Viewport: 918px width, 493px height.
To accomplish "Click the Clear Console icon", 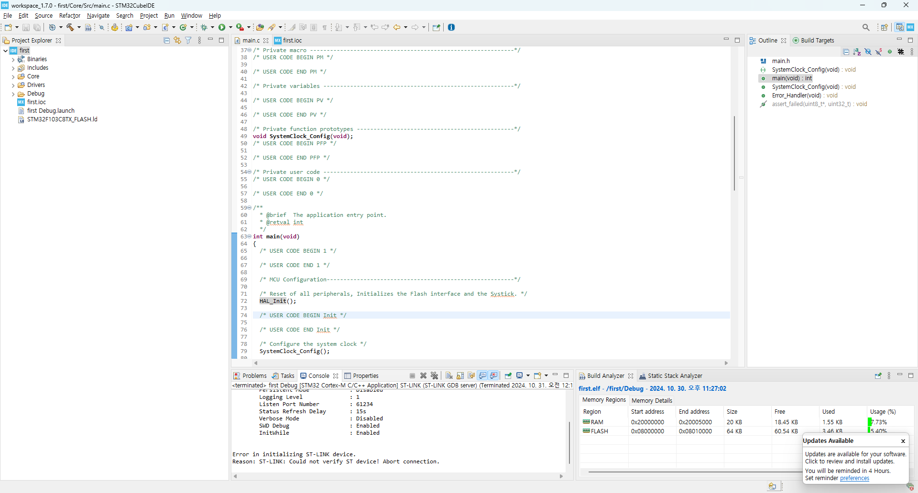I will tap(449, 376).
